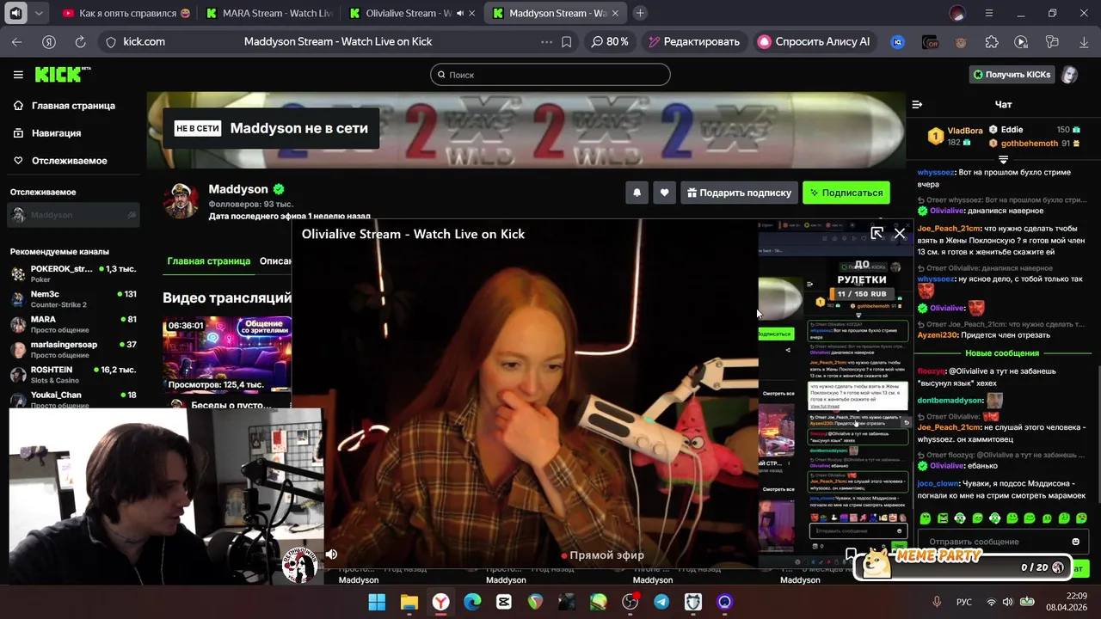Open the browser main menu lines
This screenshot has height=619, width=1101.
tap(988, 13)
